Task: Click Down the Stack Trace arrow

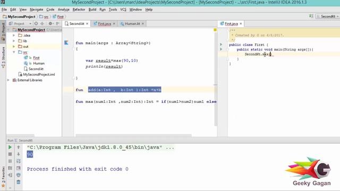Action: point(19,154)
